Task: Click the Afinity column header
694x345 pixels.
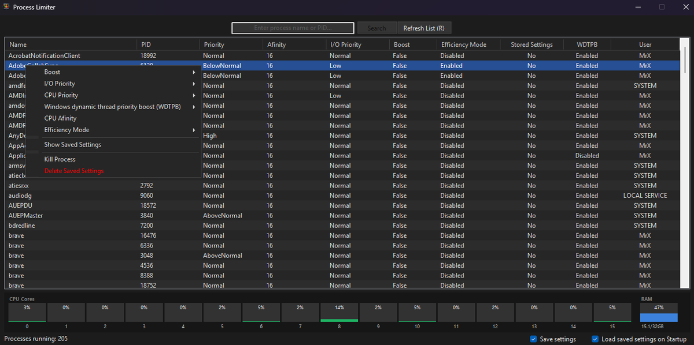Action: pyautogui.click(x=294, y=44)
